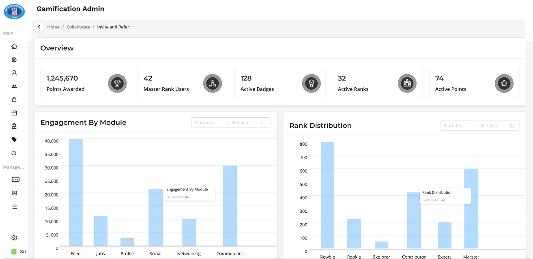Open the document page sidebar icon

pos(14,60)
